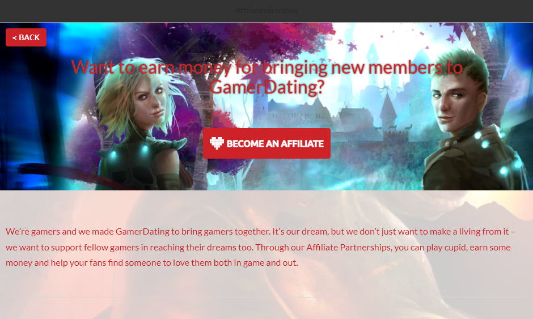Image resolution: width=533 pixels, height=319 pixels.
Task: Click the glowing cyan gems on female's armor
Action: (128, 151)
